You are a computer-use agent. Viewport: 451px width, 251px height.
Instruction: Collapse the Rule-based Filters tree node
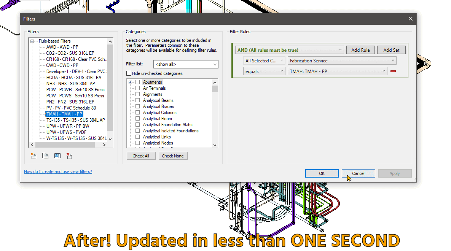point(32,41)
